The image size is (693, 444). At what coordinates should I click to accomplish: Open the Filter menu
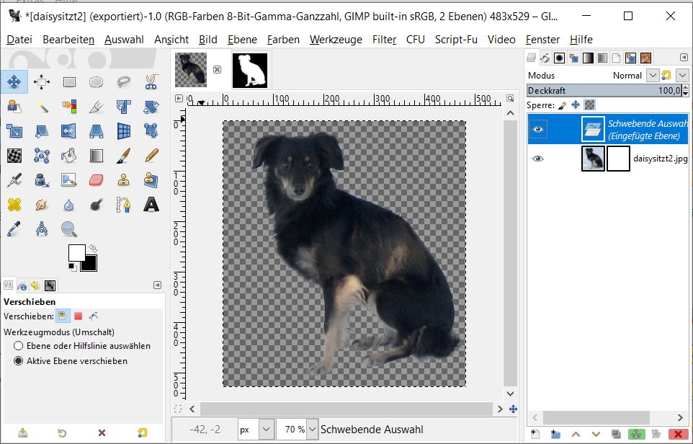[384, 40]
